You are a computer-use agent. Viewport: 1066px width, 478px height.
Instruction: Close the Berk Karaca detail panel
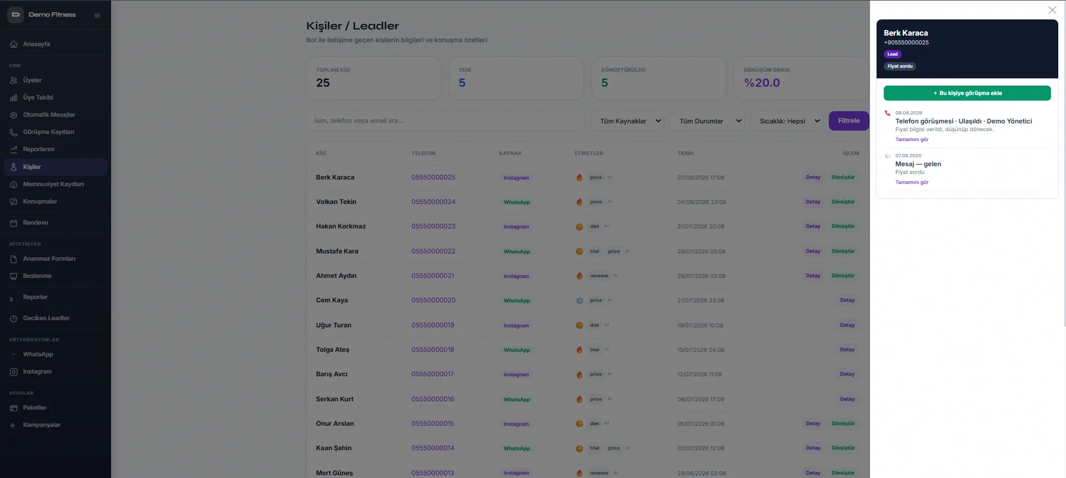point(1052,10)
